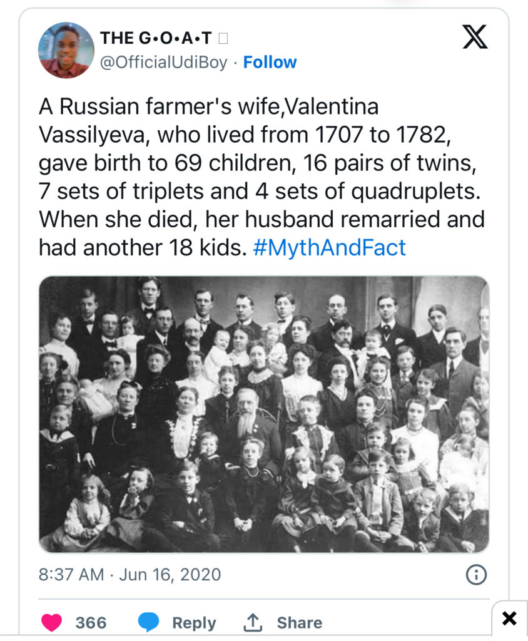Open the #MythAndFact hashtag
This screenshot has height=641, width=528.
click(x=330, y=248)
